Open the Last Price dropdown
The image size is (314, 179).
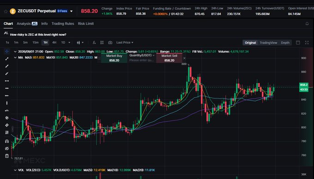point(125,42)
